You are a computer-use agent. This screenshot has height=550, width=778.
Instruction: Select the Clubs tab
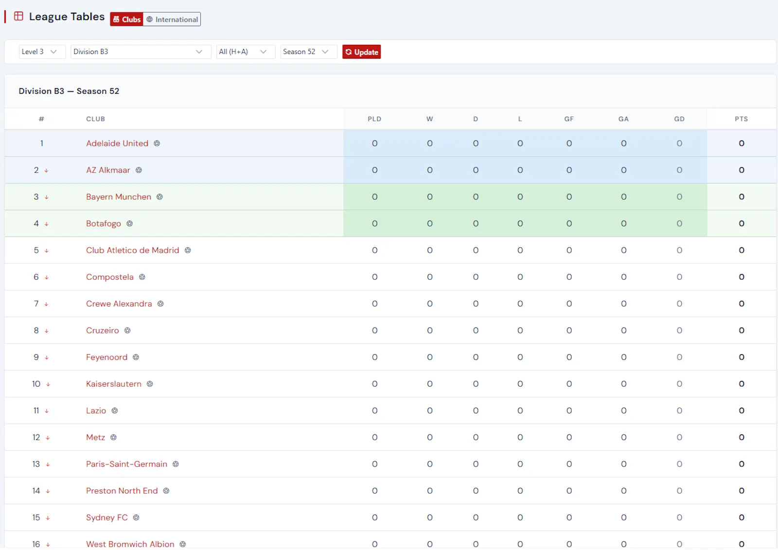127,19
